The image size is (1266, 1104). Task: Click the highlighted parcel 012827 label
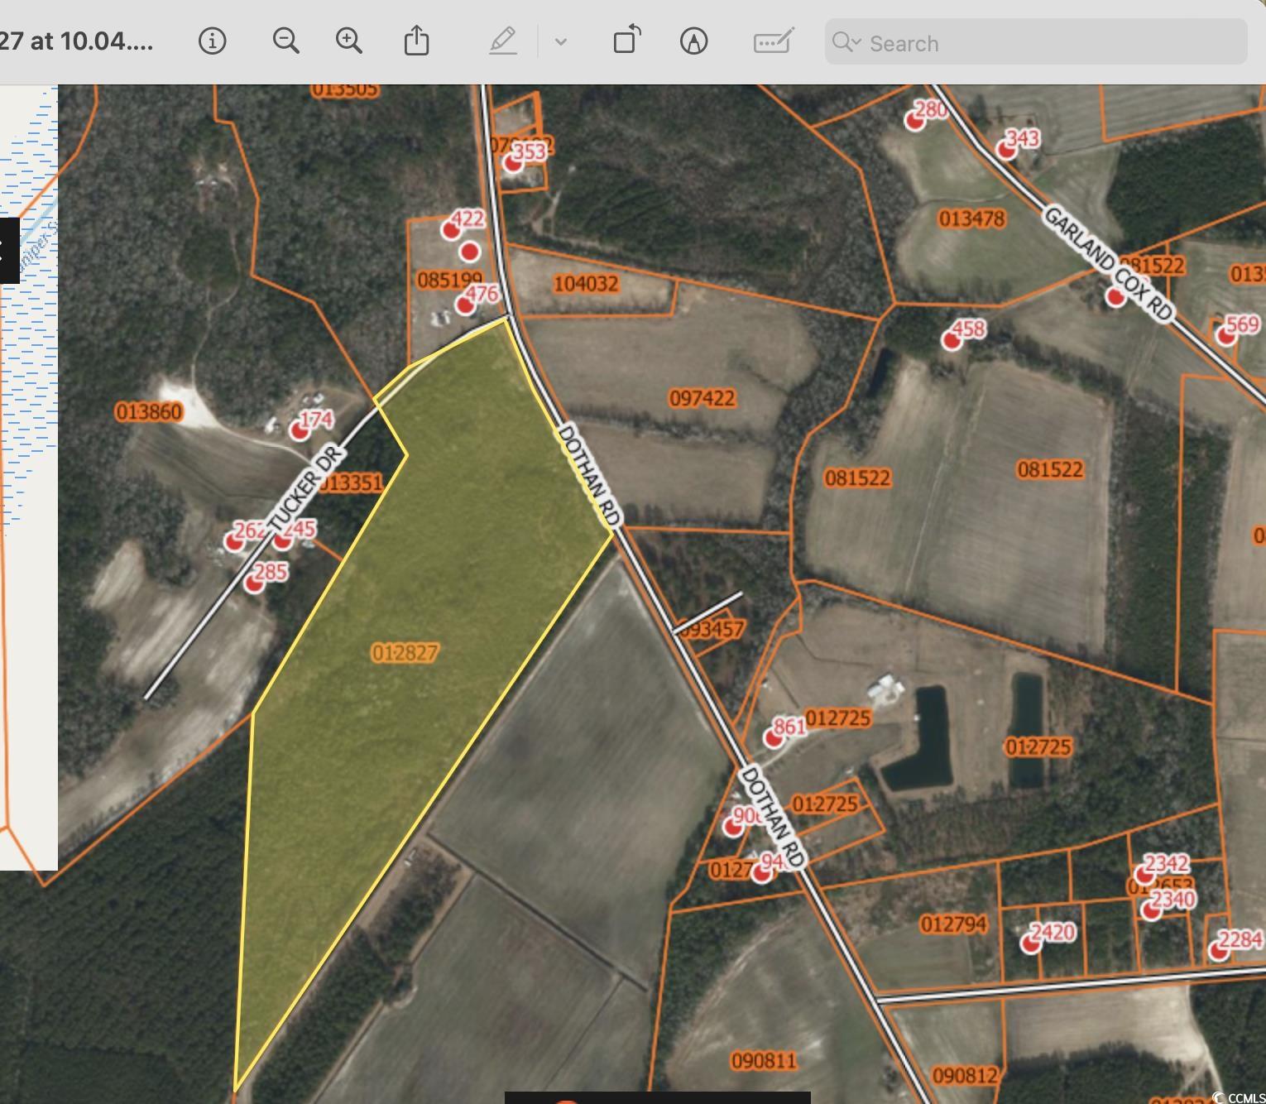[405, 653]
